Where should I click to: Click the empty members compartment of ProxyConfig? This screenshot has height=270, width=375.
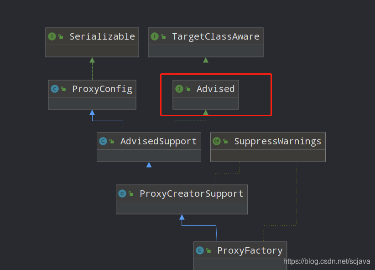click(x=92, y=103)
